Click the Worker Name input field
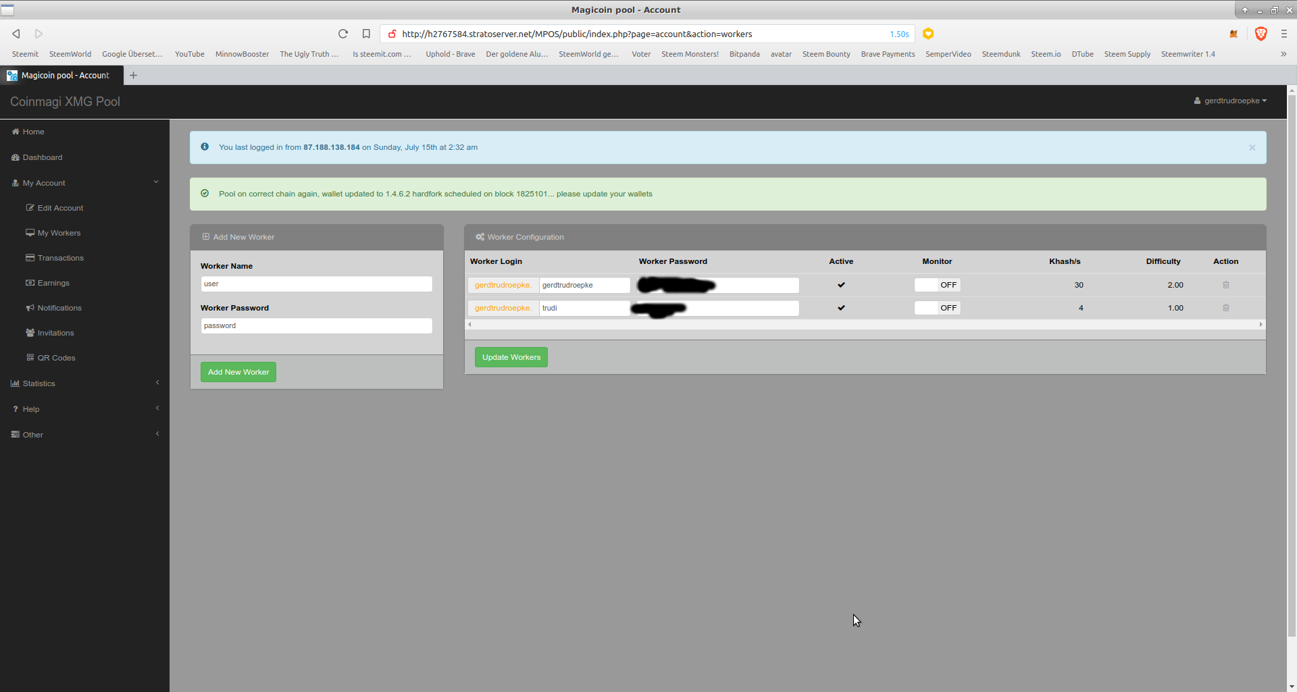 tap(316, 284)
